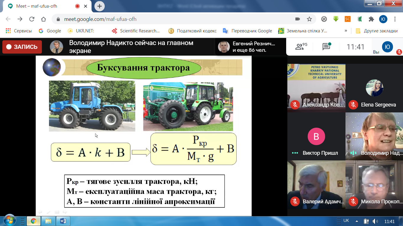
Task: Open the browser home page
Action: tap(43, 19)
